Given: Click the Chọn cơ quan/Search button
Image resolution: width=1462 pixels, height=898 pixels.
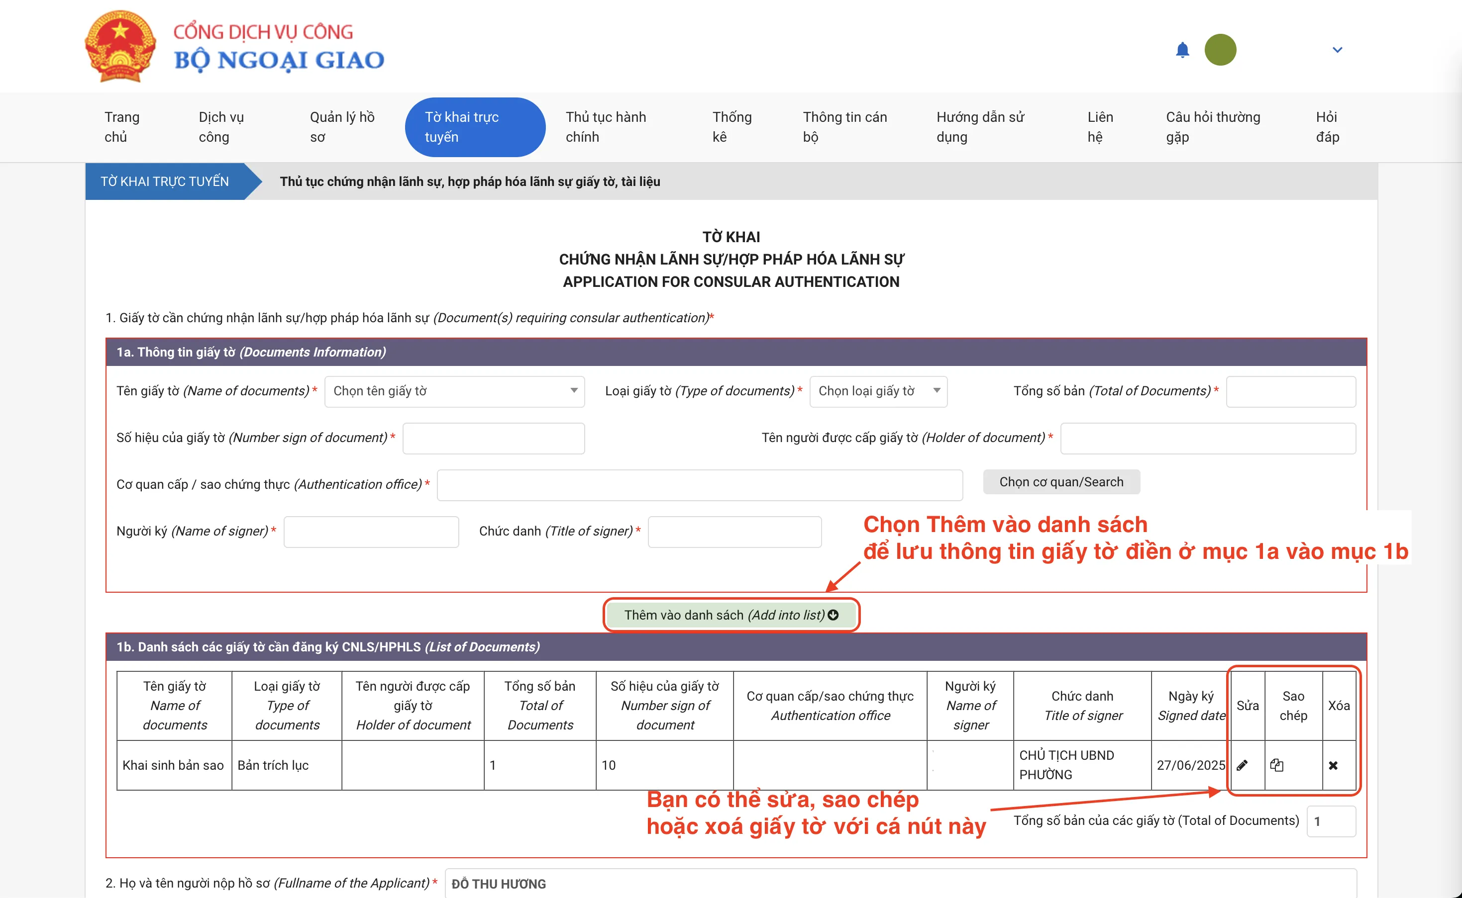Looking at the screenshot, I should pyautogui.click(x=1061, y=482).
